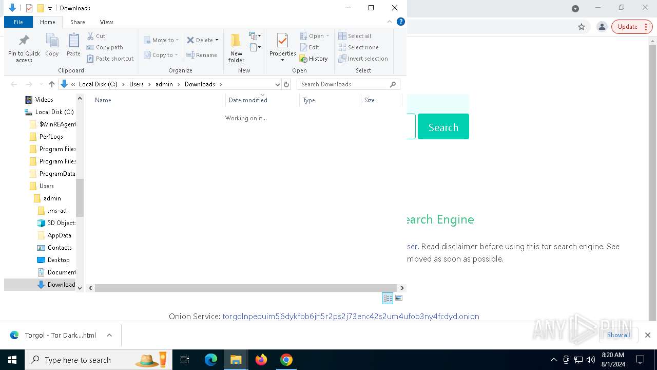Click the Copy ribbon icon

click(52, 45)
